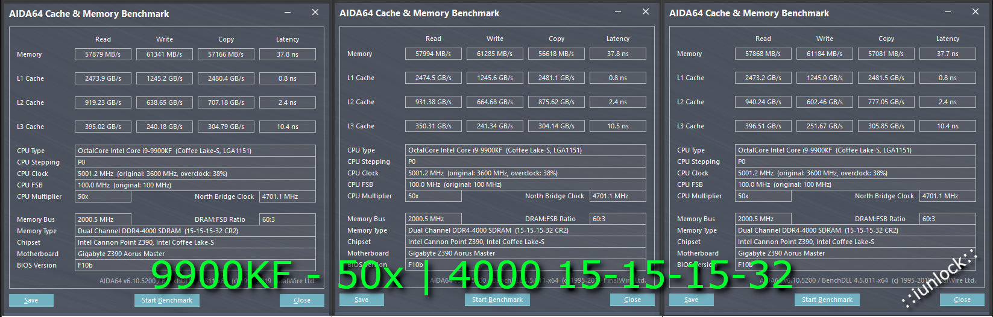Click CPU Type field in the left window
This screenshot has height=317, width=993.
(x=195, y=151)
